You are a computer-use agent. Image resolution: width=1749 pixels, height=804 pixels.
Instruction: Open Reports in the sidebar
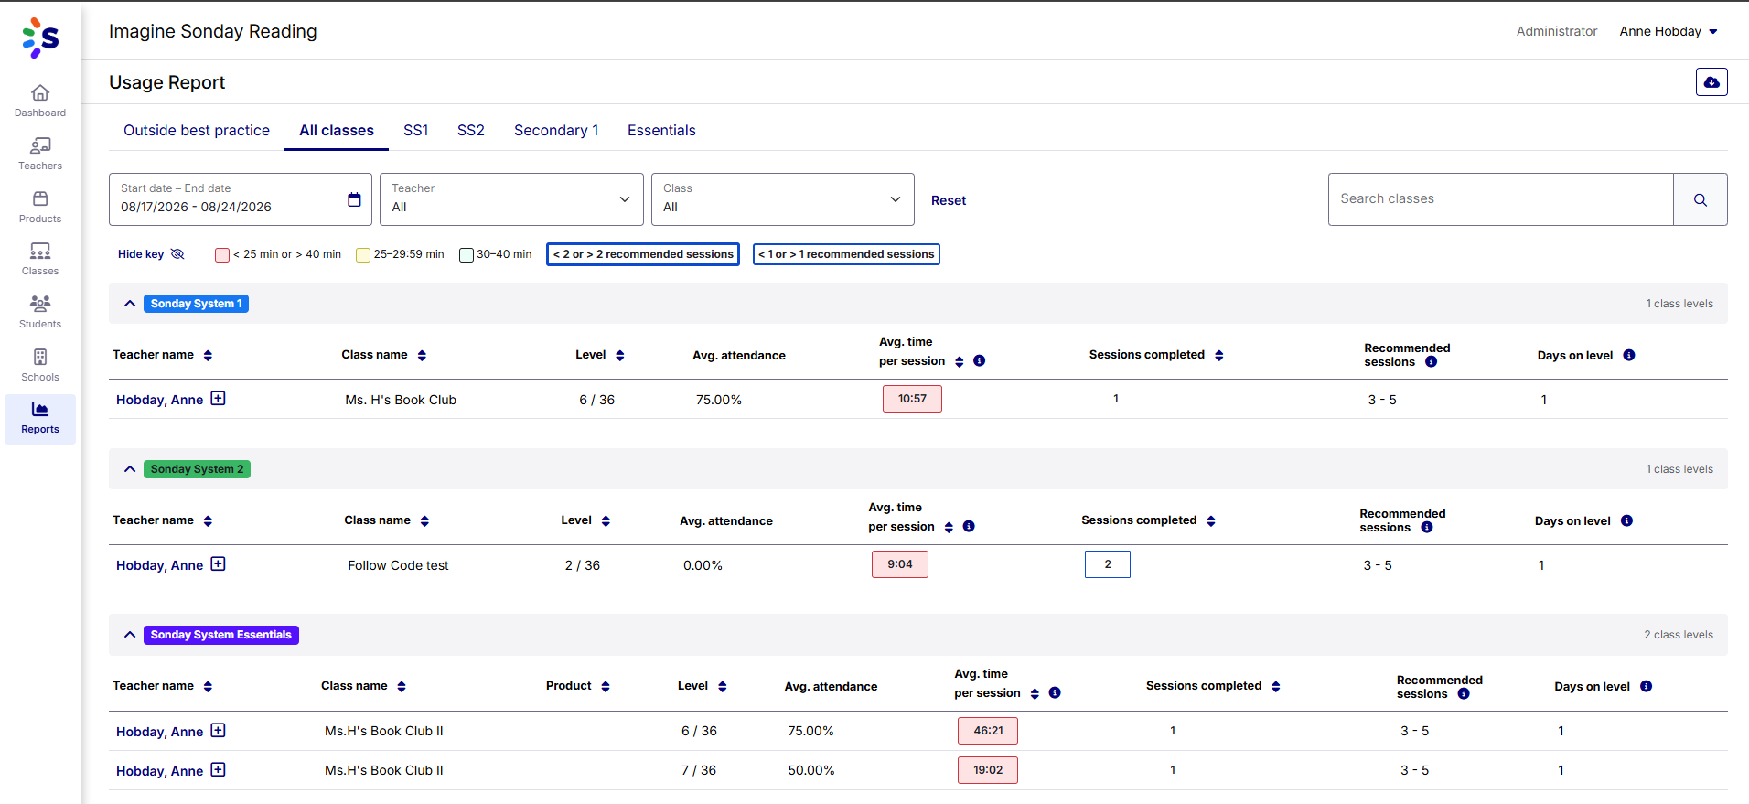pos(40,418)
